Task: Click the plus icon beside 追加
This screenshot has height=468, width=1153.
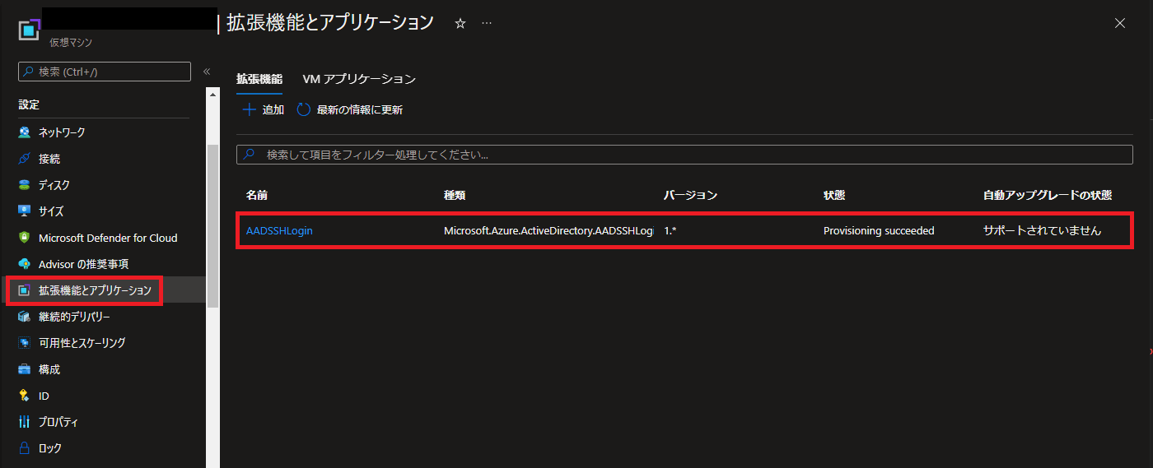Action: pyautogui.click(x=250, y=109)
